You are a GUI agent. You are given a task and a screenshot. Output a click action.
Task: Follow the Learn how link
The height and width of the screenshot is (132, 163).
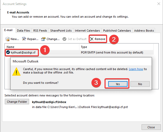(x=136, y=69)
